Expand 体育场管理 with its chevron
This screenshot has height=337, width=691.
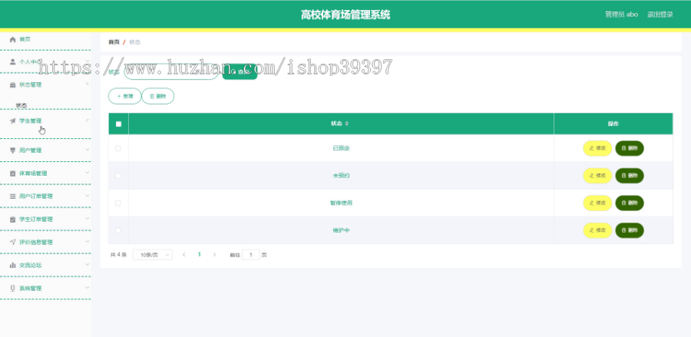(88, 173)
